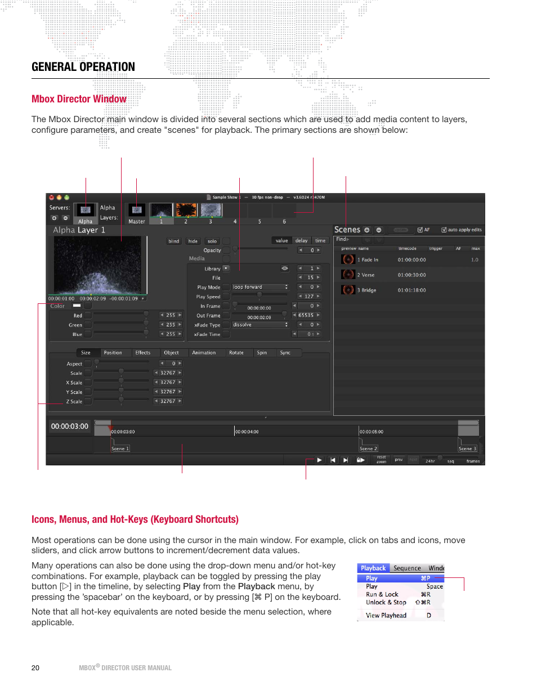Expand the Find disclosure triangle

pos(348,239)
